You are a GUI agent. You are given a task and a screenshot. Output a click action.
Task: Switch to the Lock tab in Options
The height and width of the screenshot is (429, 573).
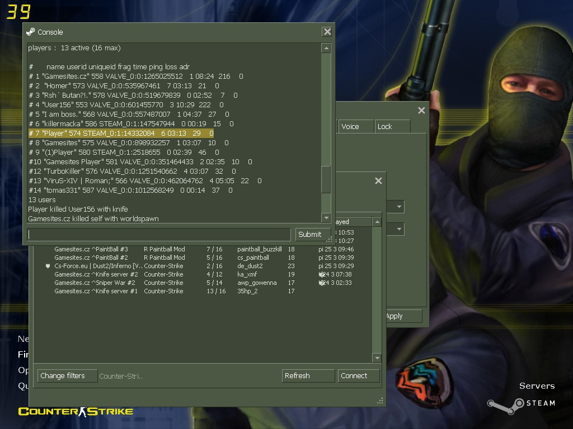(392, 126)
